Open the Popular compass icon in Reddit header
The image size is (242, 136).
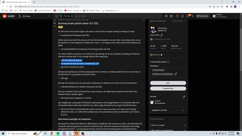coord(166,16)
